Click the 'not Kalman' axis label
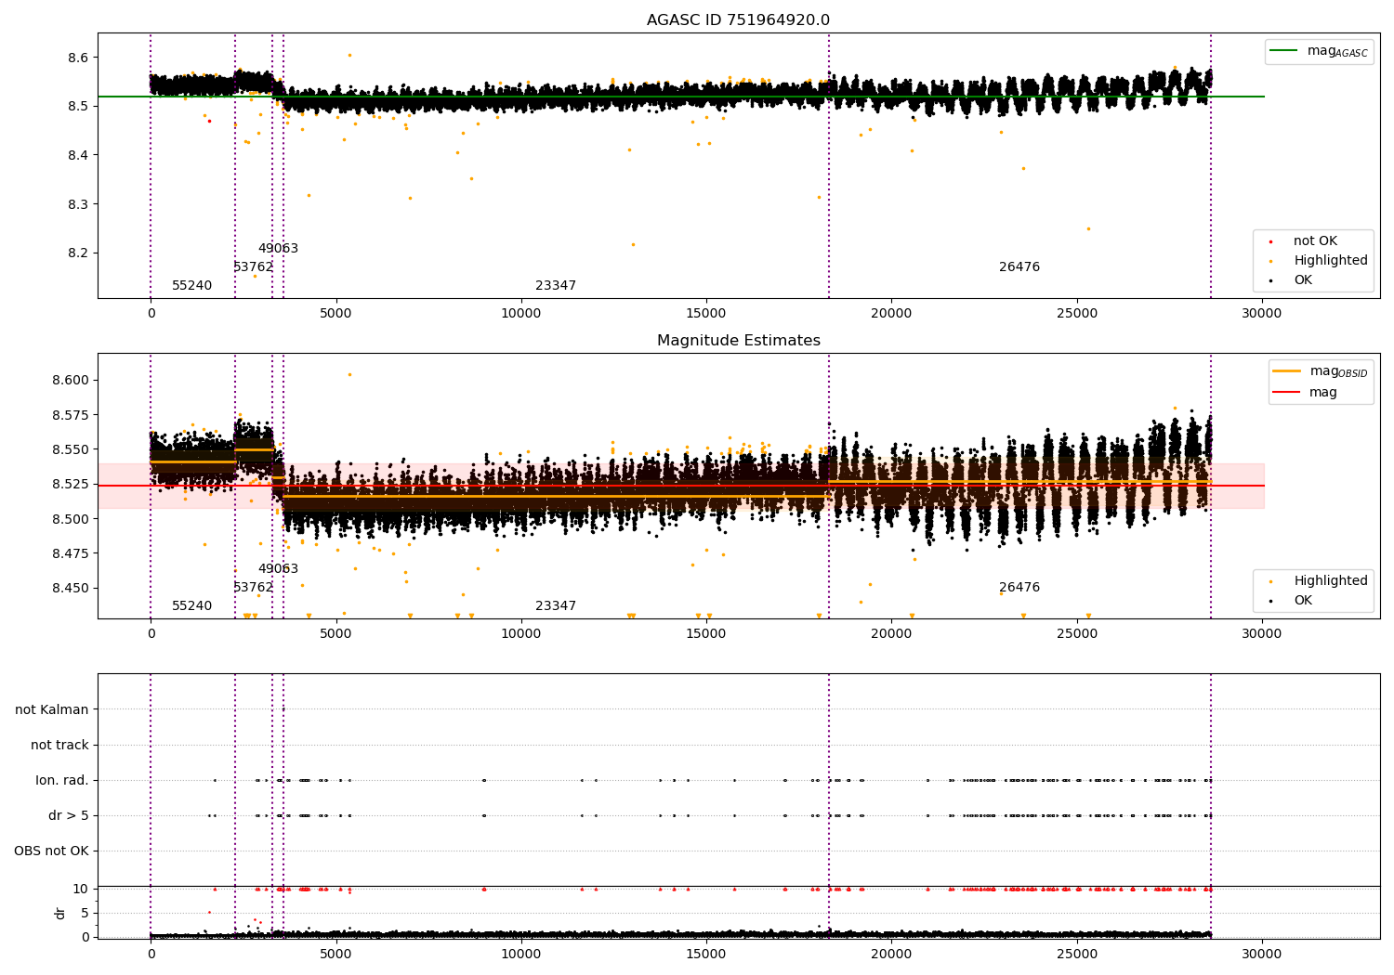 tap(52, 709)
